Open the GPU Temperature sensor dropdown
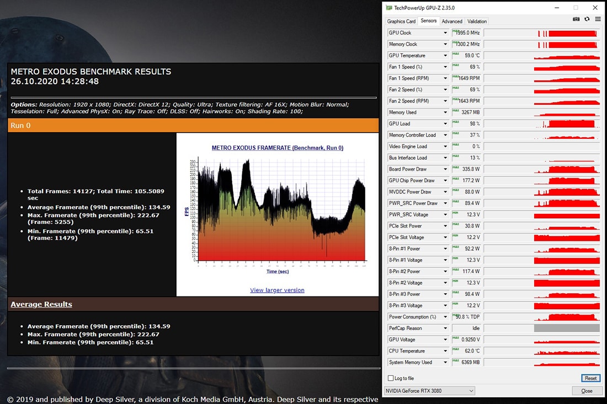 [x=445, y=56]
